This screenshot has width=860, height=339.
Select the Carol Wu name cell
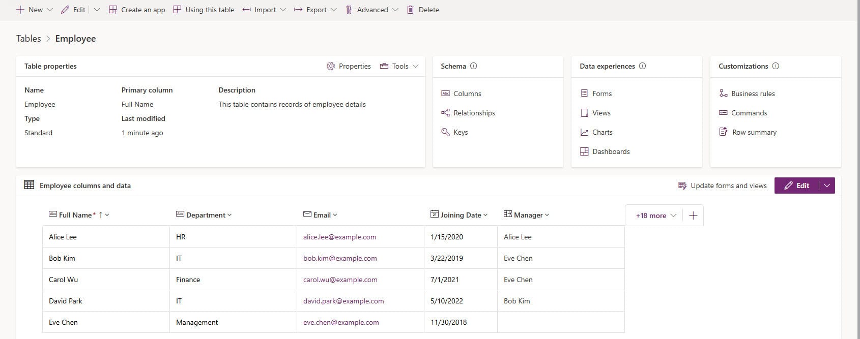point(64,280)
